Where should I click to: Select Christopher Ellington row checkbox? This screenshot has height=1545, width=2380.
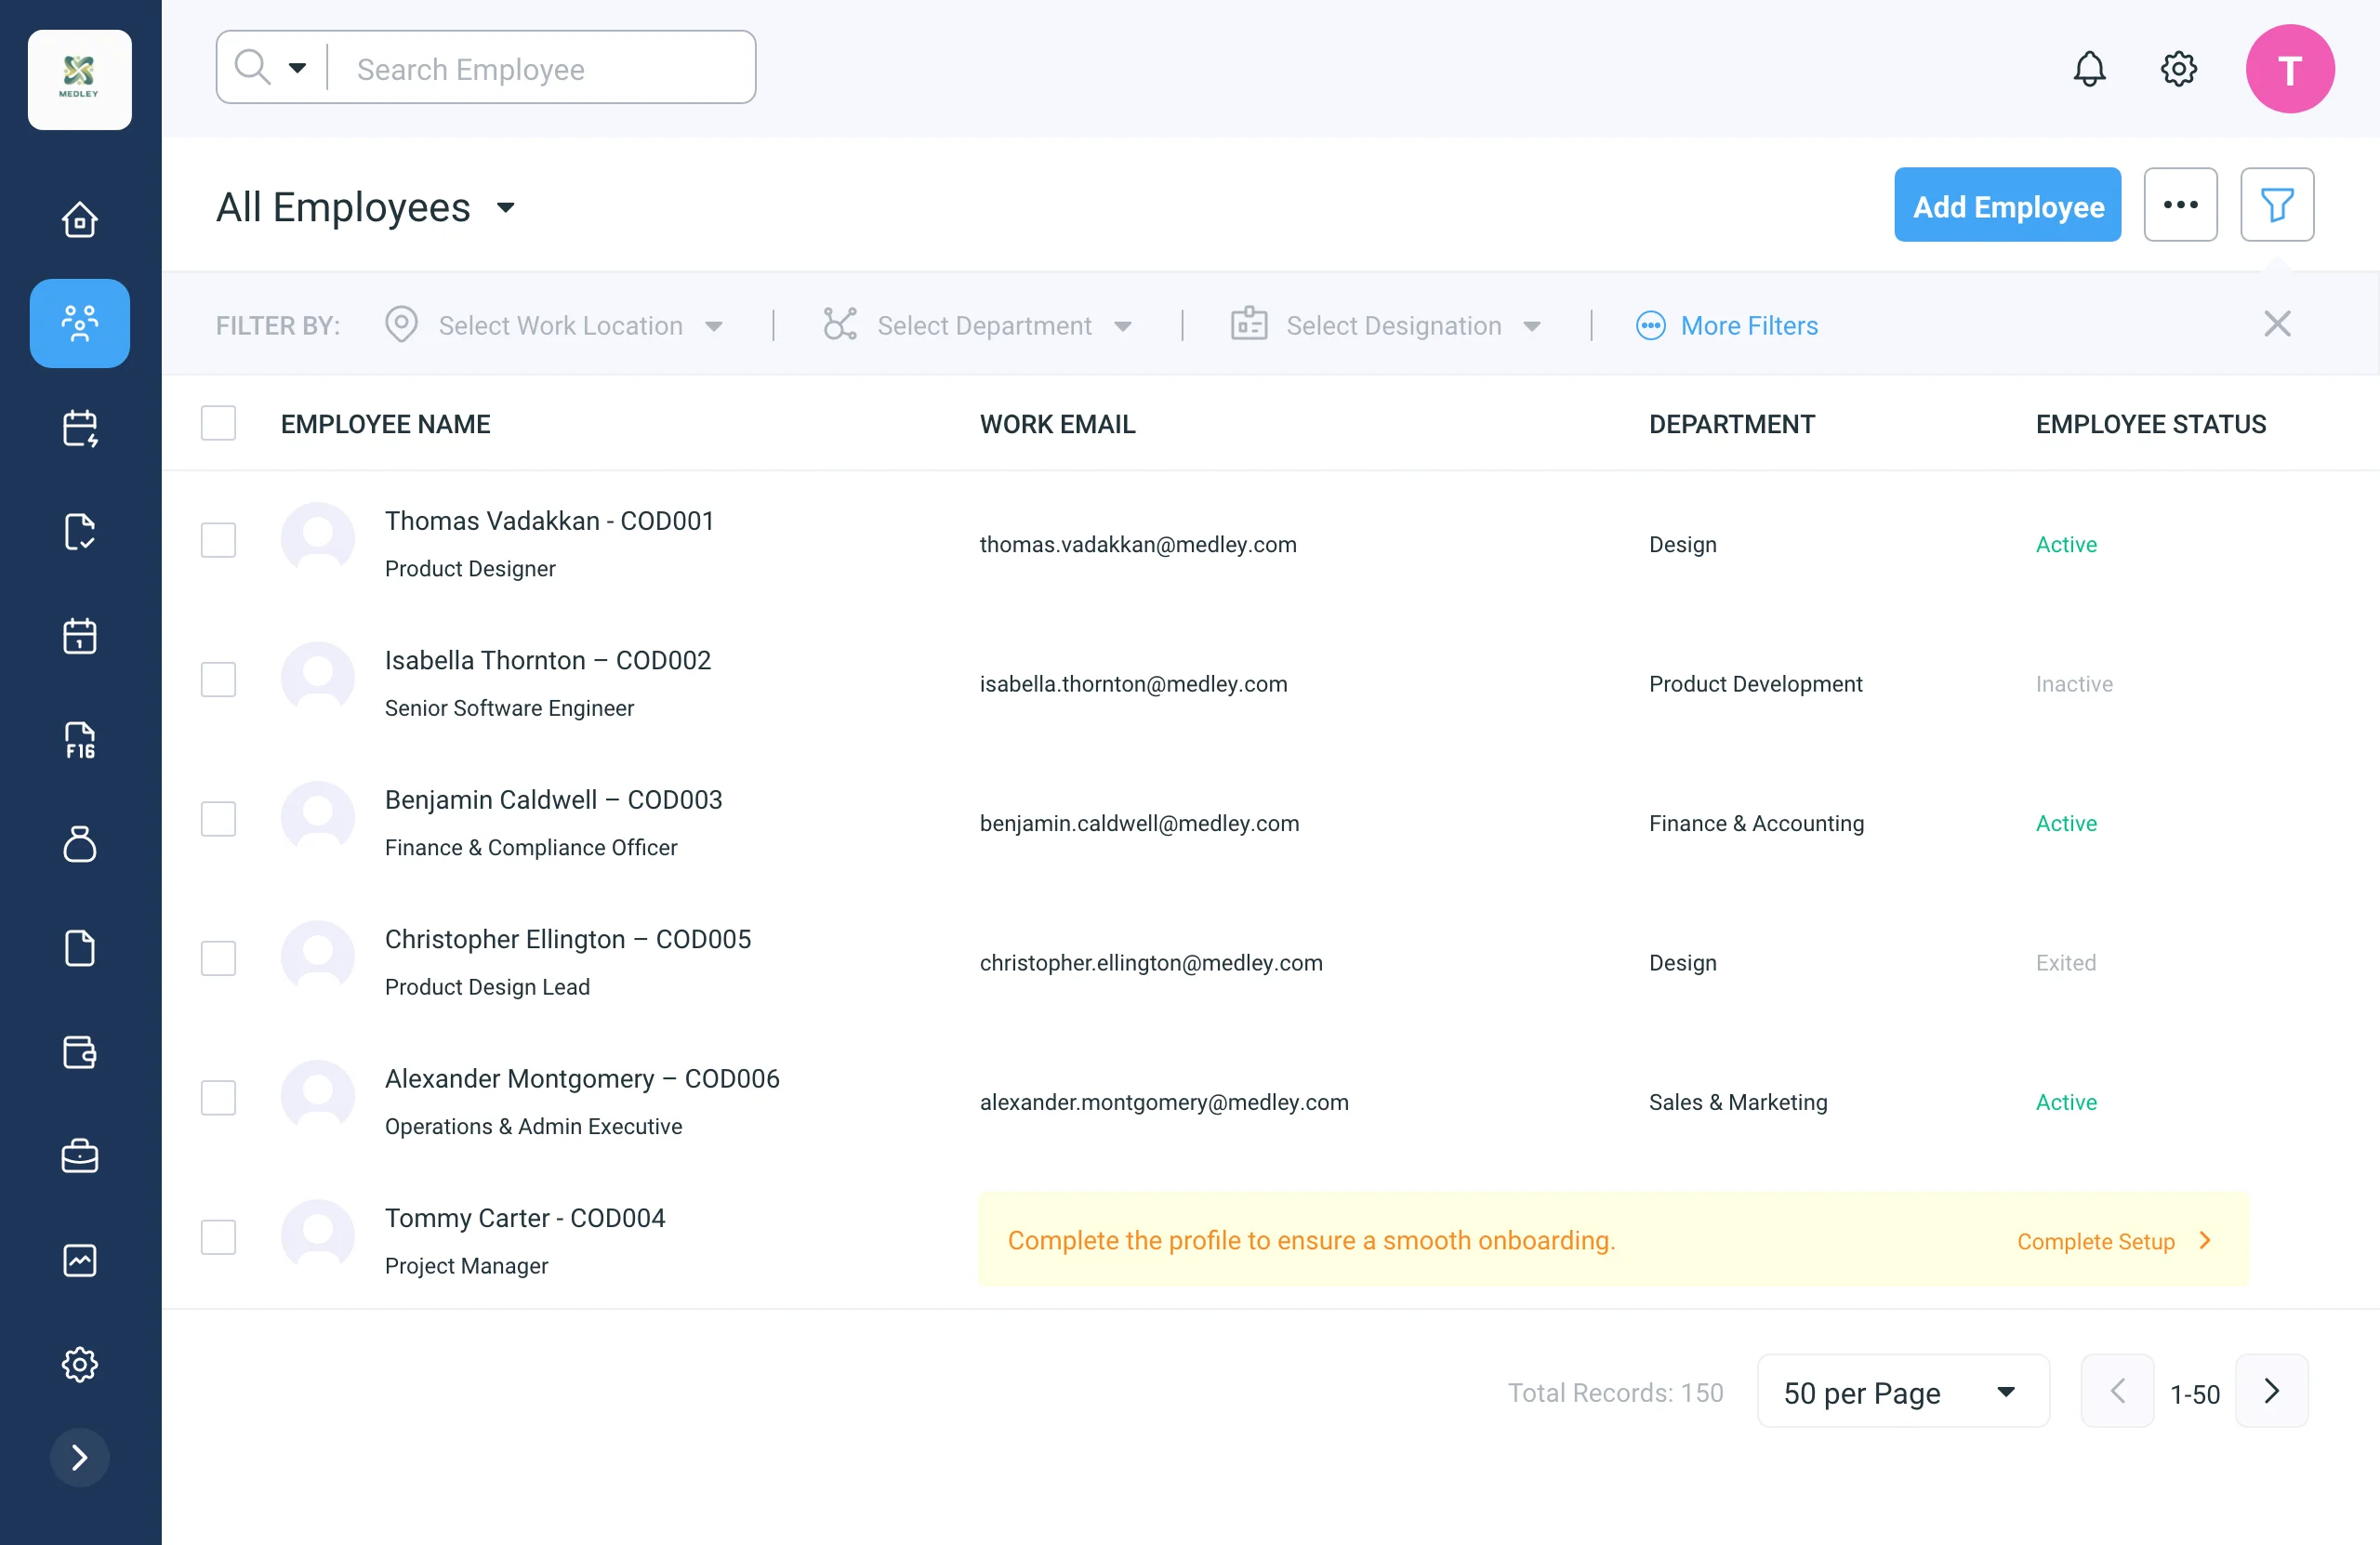pyautogui.click(x=218, y=959)
